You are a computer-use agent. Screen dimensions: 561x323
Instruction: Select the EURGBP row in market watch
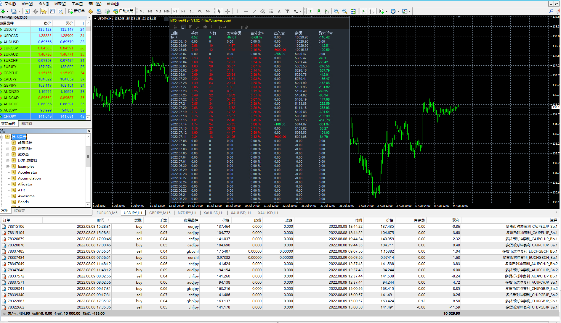point(11,48)
